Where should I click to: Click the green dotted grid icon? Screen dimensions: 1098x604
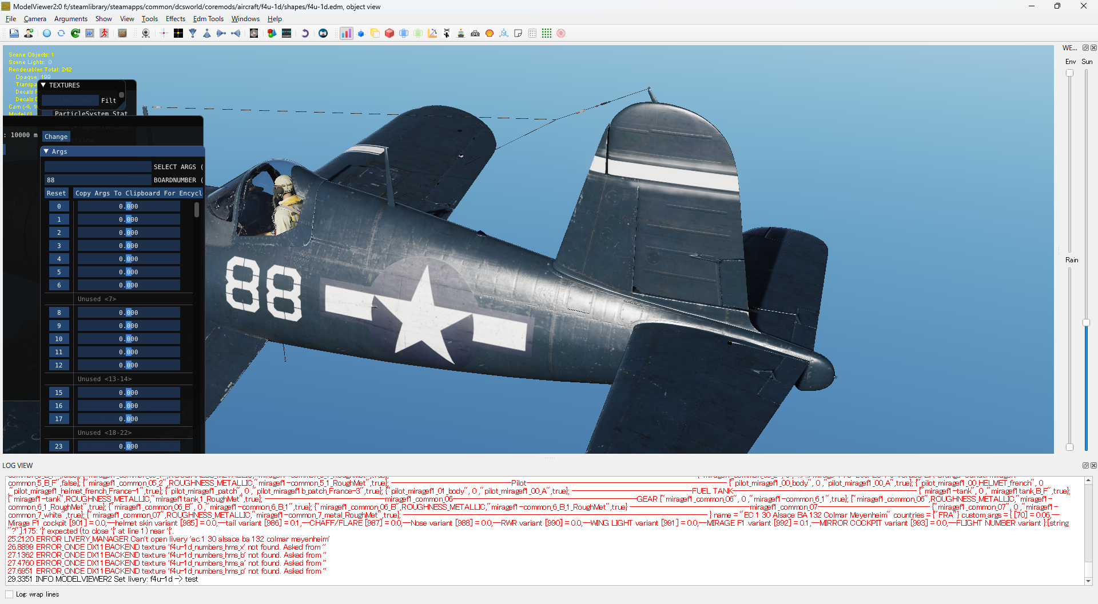tap(547, 33)
